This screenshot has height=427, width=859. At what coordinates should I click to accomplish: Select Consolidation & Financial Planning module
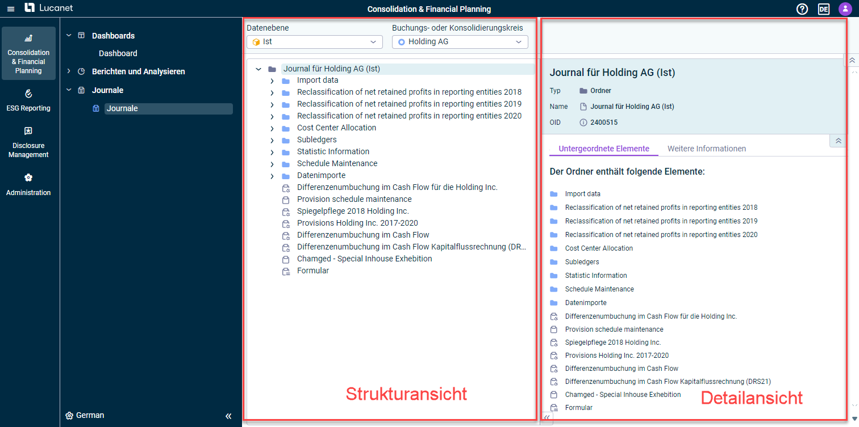click(28, 53)
